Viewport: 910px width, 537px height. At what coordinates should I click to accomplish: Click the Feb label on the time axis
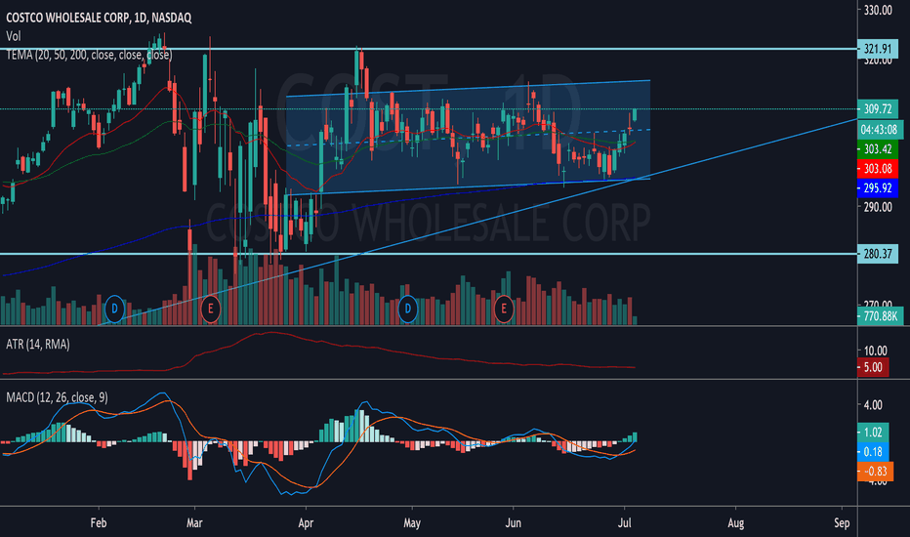click(x=98, y=522)
